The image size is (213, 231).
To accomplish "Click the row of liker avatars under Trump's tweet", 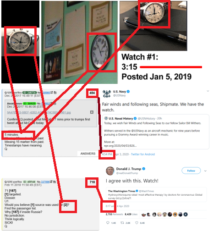I will click(x=164, y=214).
